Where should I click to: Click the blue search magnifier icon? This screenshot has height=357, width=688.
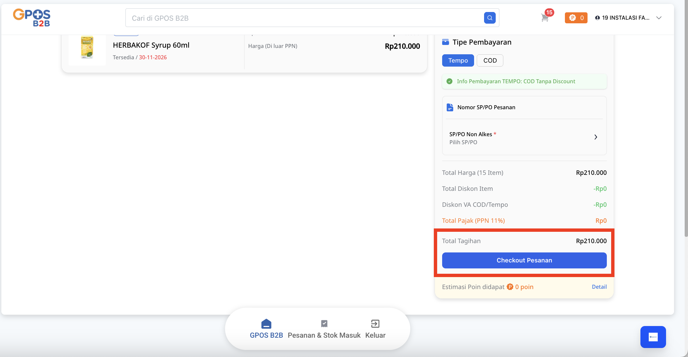pos(489,18)
